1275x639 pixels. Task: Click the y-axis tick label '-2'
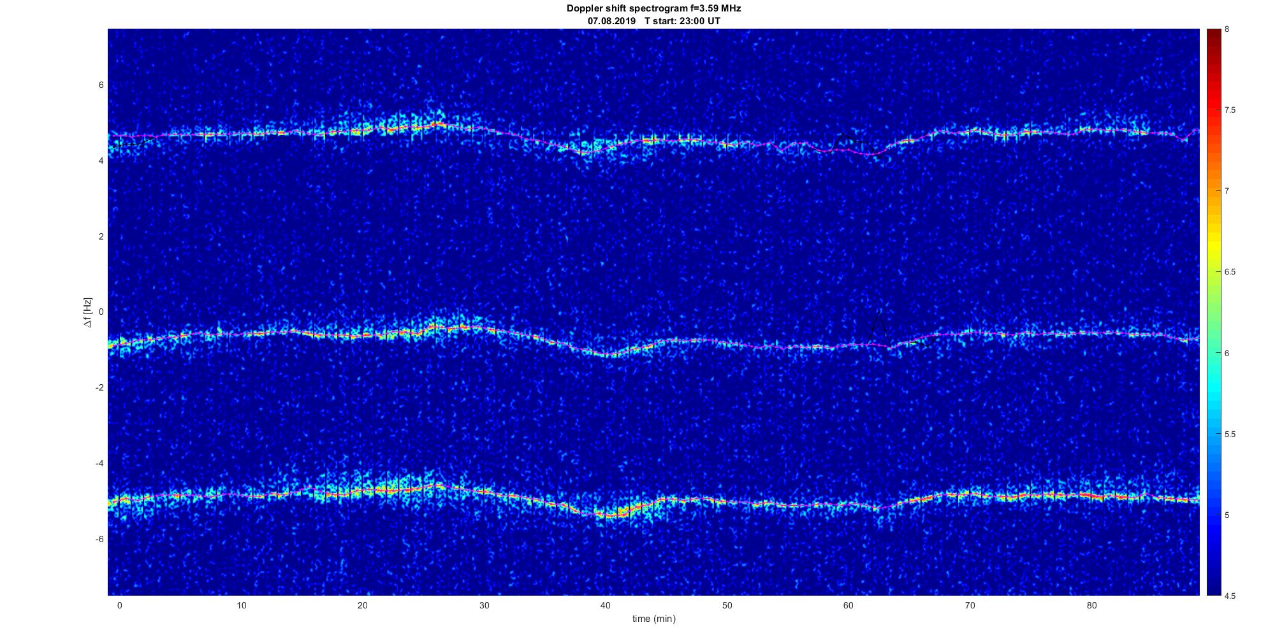pos(99,387)
